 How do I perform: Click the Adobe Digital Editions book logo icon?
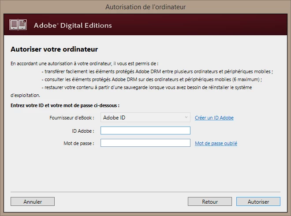pyautogui.click(x=18, y=25)
